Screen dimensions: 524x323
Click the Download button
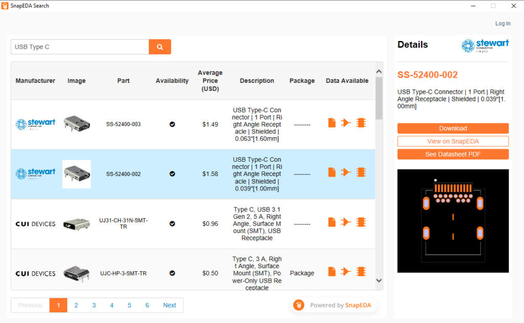[453, 128]
